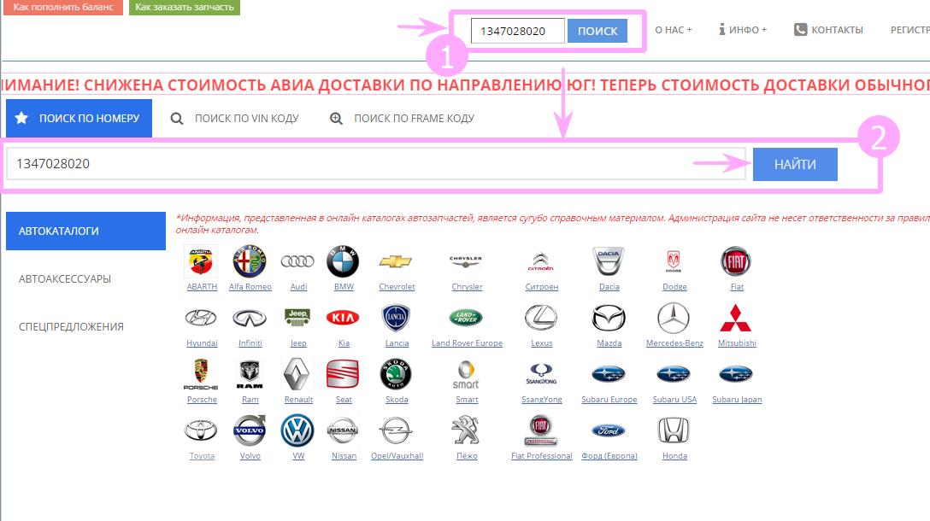930x521 pixels.
Task: Click the Peugeot (Пежо) logo
Action: click(x=468, y=430)
